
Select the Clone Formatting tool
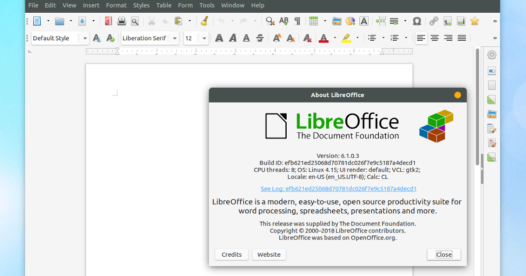tap(205, 21)
